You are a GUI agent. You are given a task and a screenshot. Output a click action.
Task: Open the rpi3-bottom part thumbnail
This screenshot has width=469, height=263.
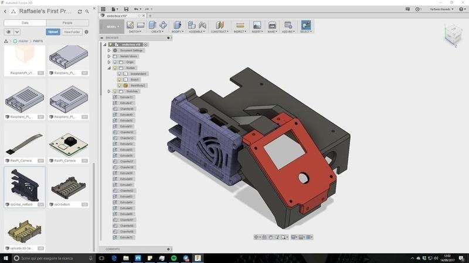pos(69,188)
